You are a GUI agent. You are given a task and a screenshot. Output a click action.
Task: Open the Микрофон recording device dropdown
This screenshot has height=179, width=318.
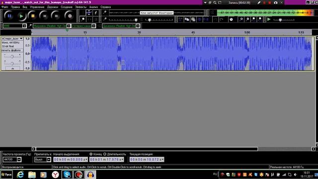(69, 26)
